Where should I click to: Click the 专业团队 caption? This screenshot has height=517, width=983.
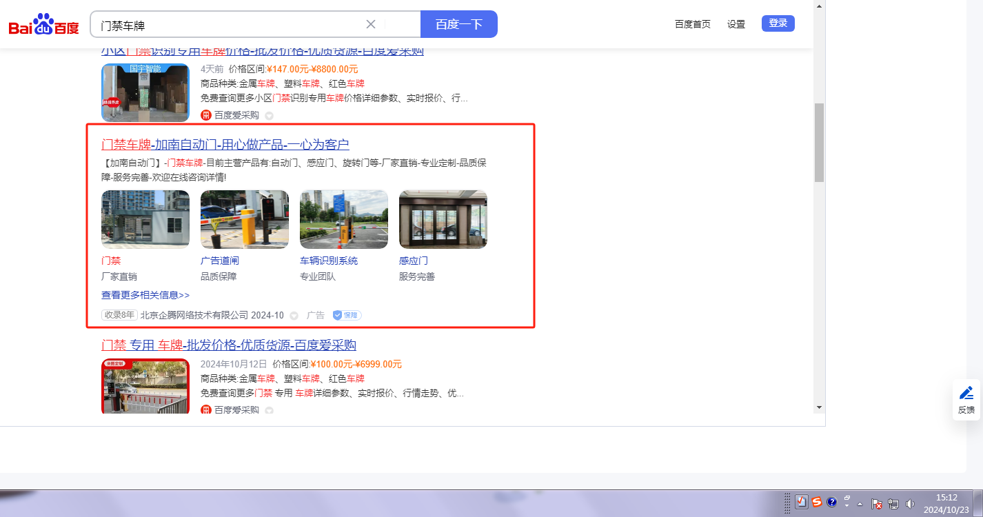point(318,276)
